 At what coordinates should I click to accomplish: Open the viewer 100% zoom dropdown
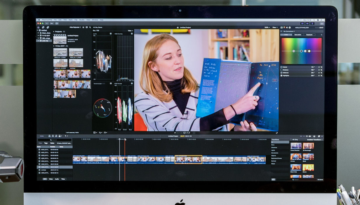(x=267, y=27)
